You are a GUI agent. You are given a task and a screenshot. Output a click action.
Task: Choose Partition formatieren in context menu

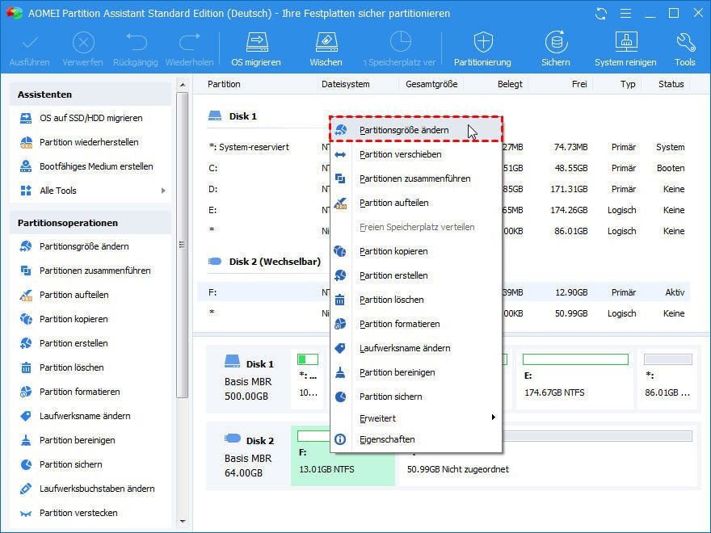(416, 324)
